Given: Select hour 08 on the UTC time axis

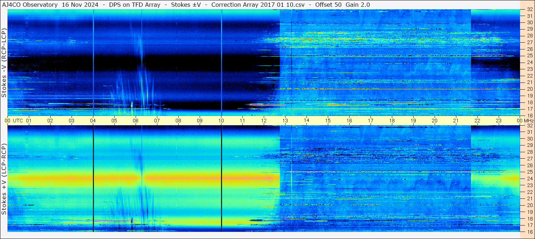Looking at the screenshot, I should coord(178,121).
